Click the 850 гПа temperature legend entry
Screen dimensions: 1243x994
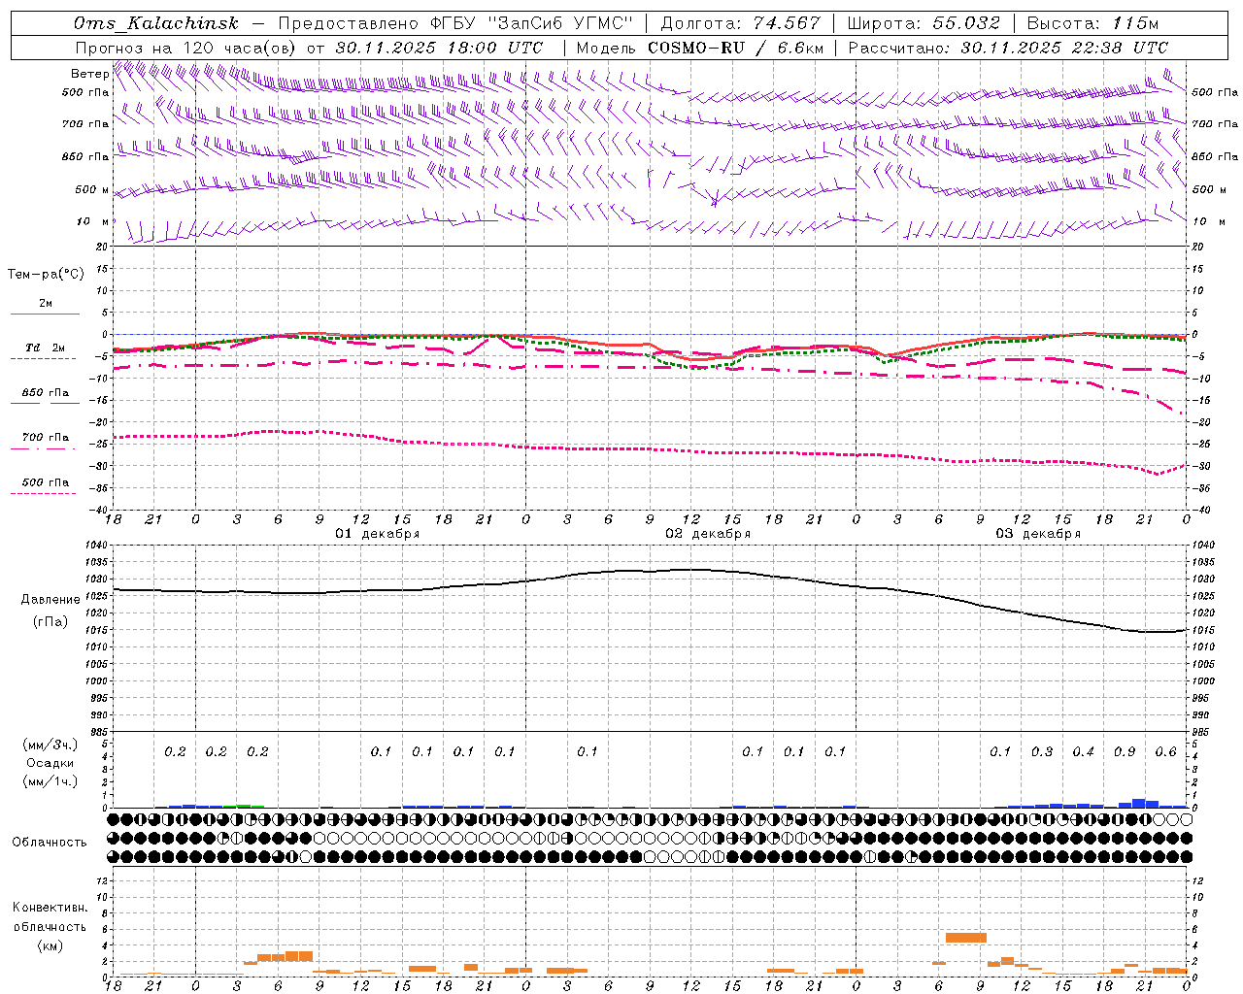[x=45, y=393]
